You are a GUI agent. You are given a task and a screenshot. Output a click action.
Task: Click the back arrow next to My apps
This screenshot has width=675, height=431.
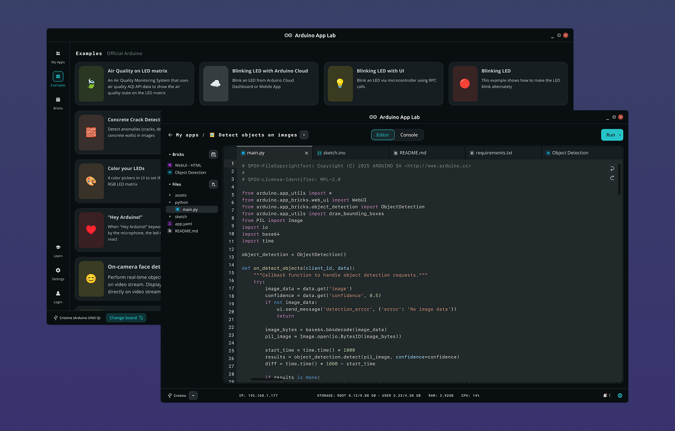pyautogui.click(x=169, y=135)
